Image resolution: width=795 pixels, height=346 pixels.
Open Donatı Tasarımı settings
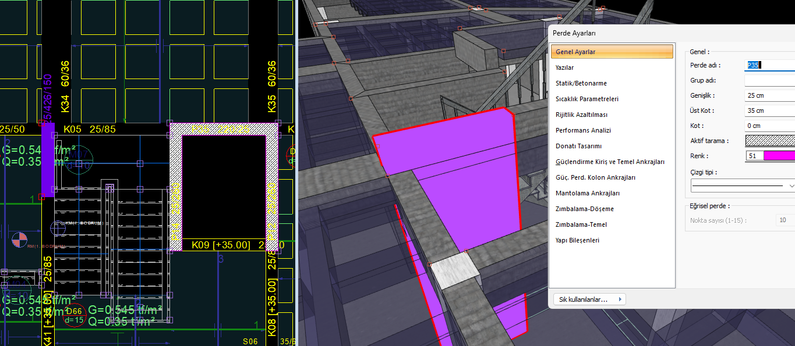tap(578, 146)
